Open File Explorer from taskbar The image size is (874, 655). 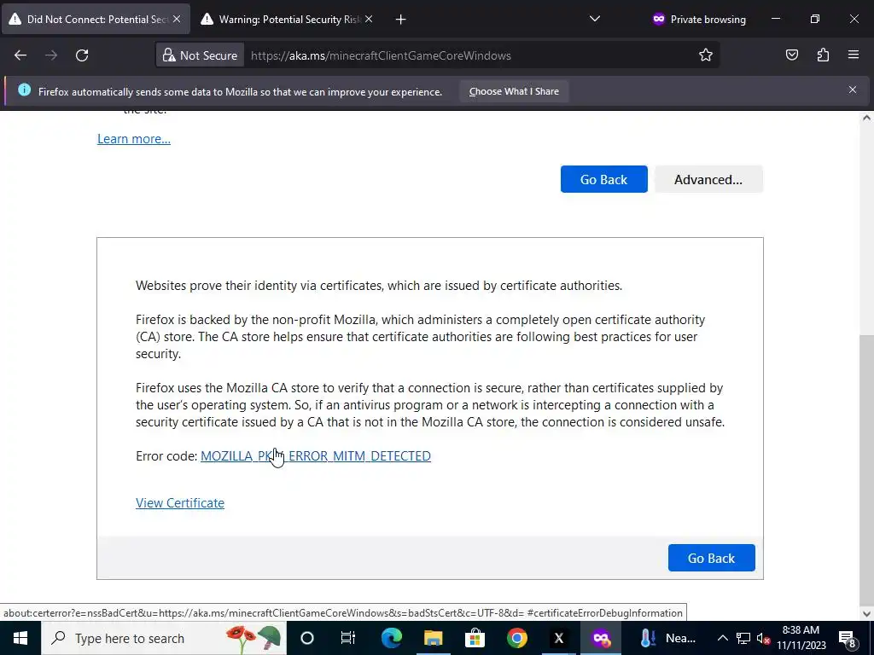tap(433, 638)
